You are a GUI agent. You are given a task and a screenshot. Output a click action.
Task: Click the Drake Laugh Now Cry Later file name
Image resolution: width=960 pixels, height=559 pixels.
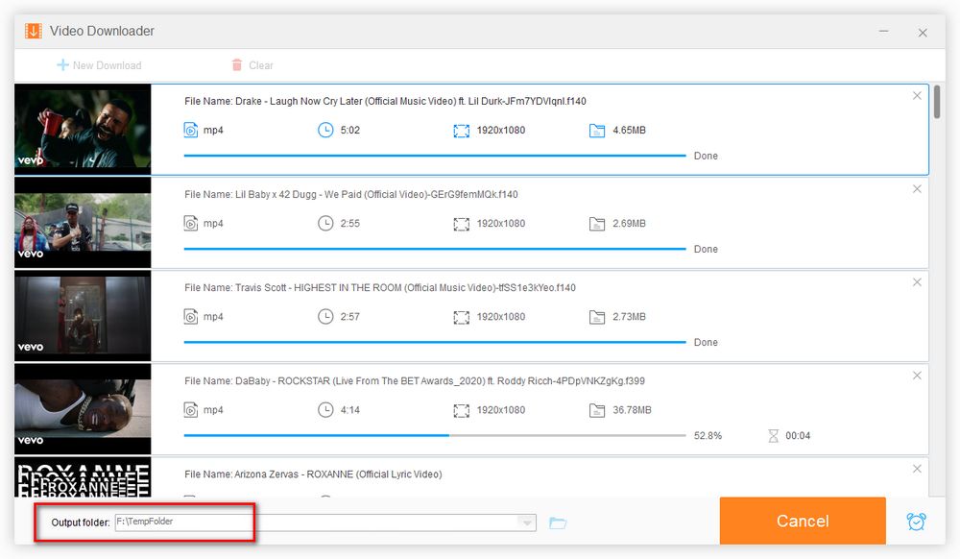[x=385, y=101]
